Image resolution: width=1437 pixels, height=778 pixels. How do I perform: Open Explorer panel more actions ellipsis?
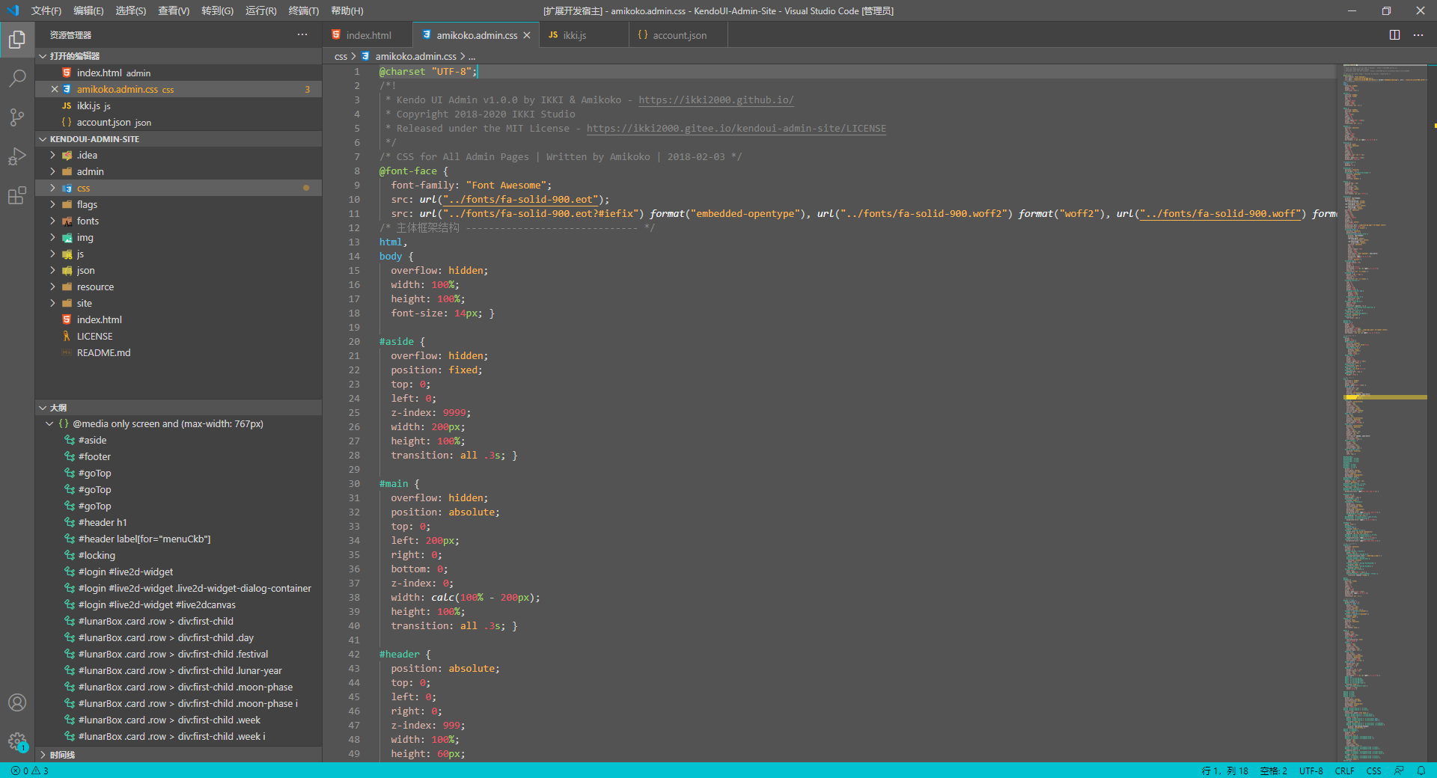302,34
